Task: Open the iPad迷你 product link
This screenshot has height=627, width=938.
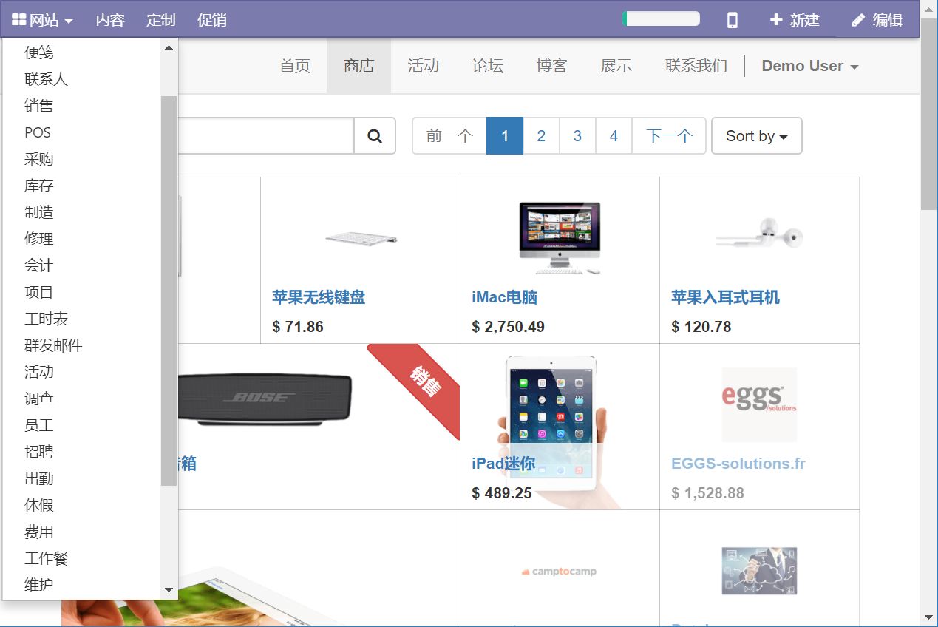Action: [x=503, y=464]
